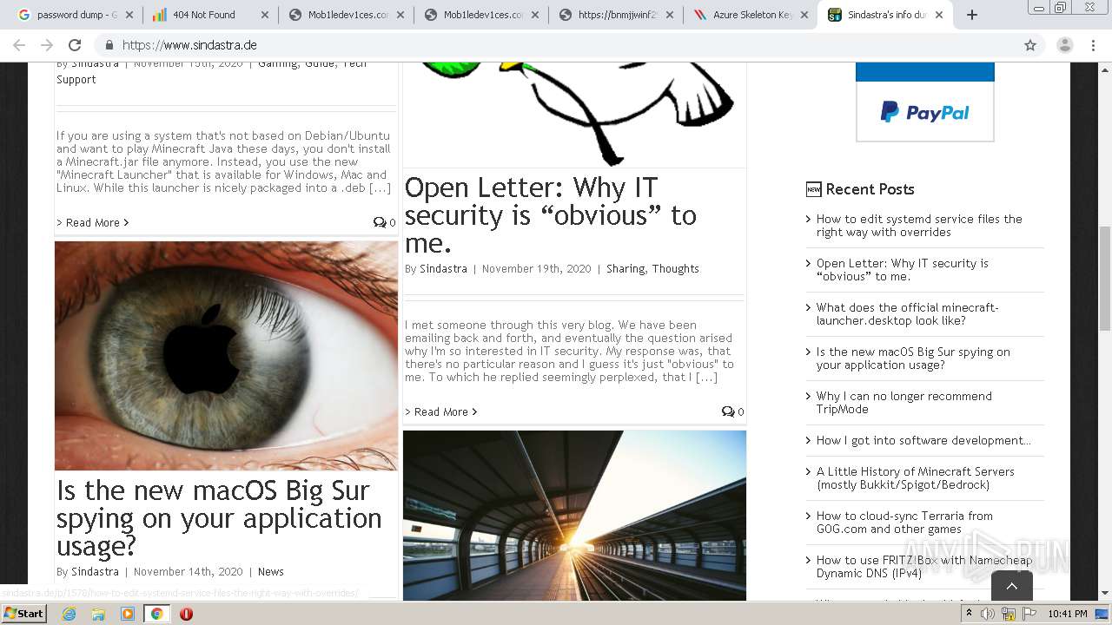Open the macOS Big Sur spying headline

219,517
